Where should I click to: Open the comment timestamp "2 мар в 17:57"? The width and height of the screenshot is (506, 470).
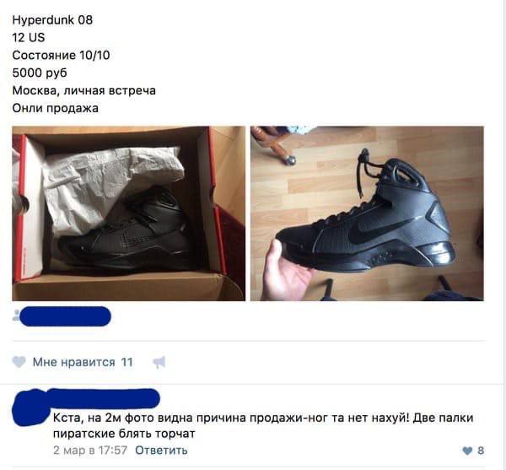(x=90, y=450)
